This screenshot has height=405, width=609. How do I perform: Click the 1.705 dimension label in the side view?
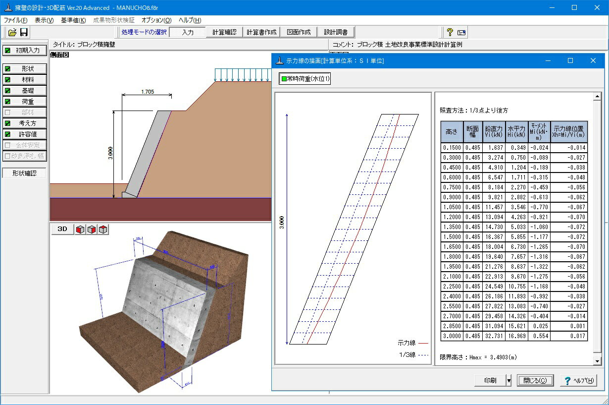coord(147,91)
